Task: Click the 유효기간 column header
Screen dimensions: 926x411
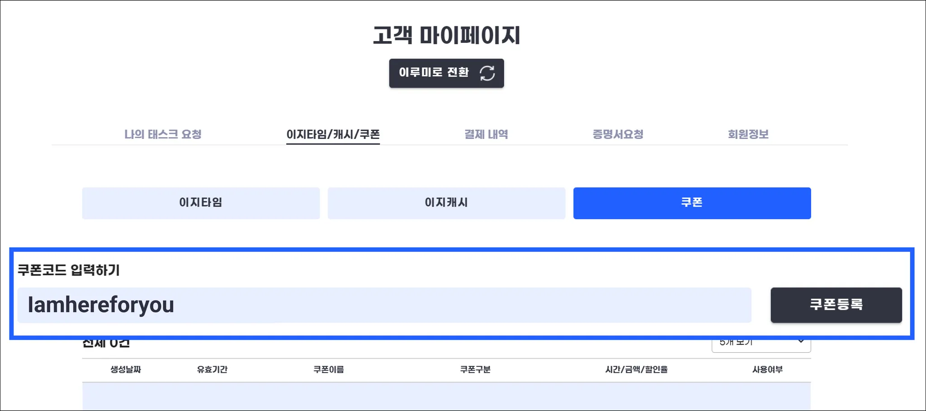Action: click(x=212, y=369)
